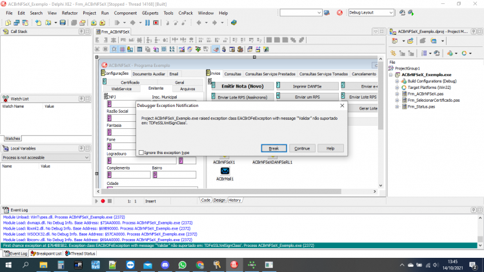The height and width of the screenshot is (272, 484).
Task: Open the CnPack menu
Action: coord(185,13)
